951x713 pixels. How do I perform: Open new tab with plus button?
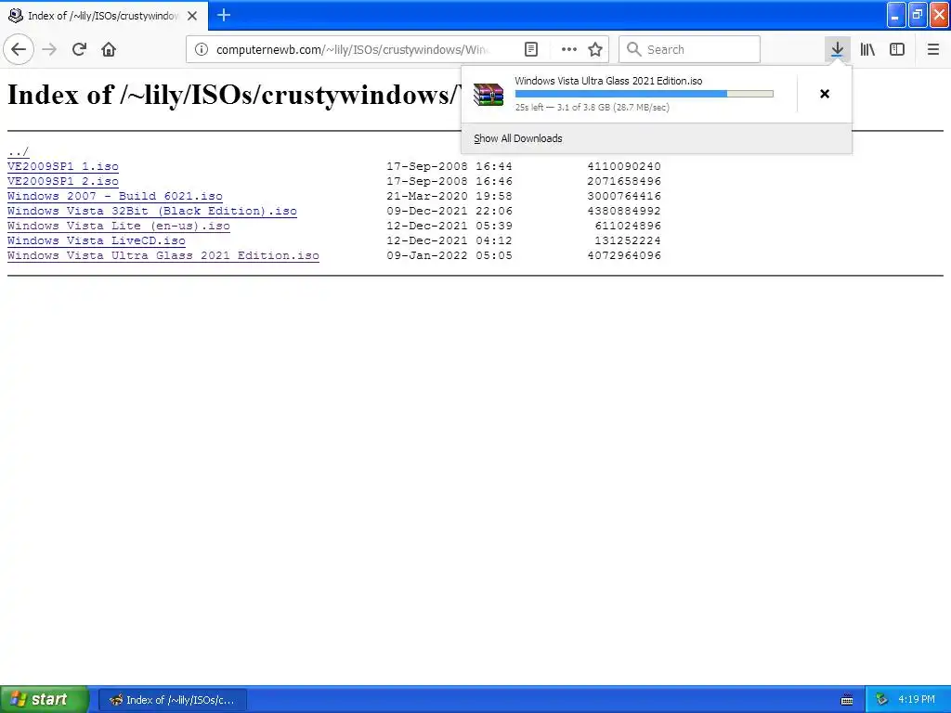[x=224, y=15]
